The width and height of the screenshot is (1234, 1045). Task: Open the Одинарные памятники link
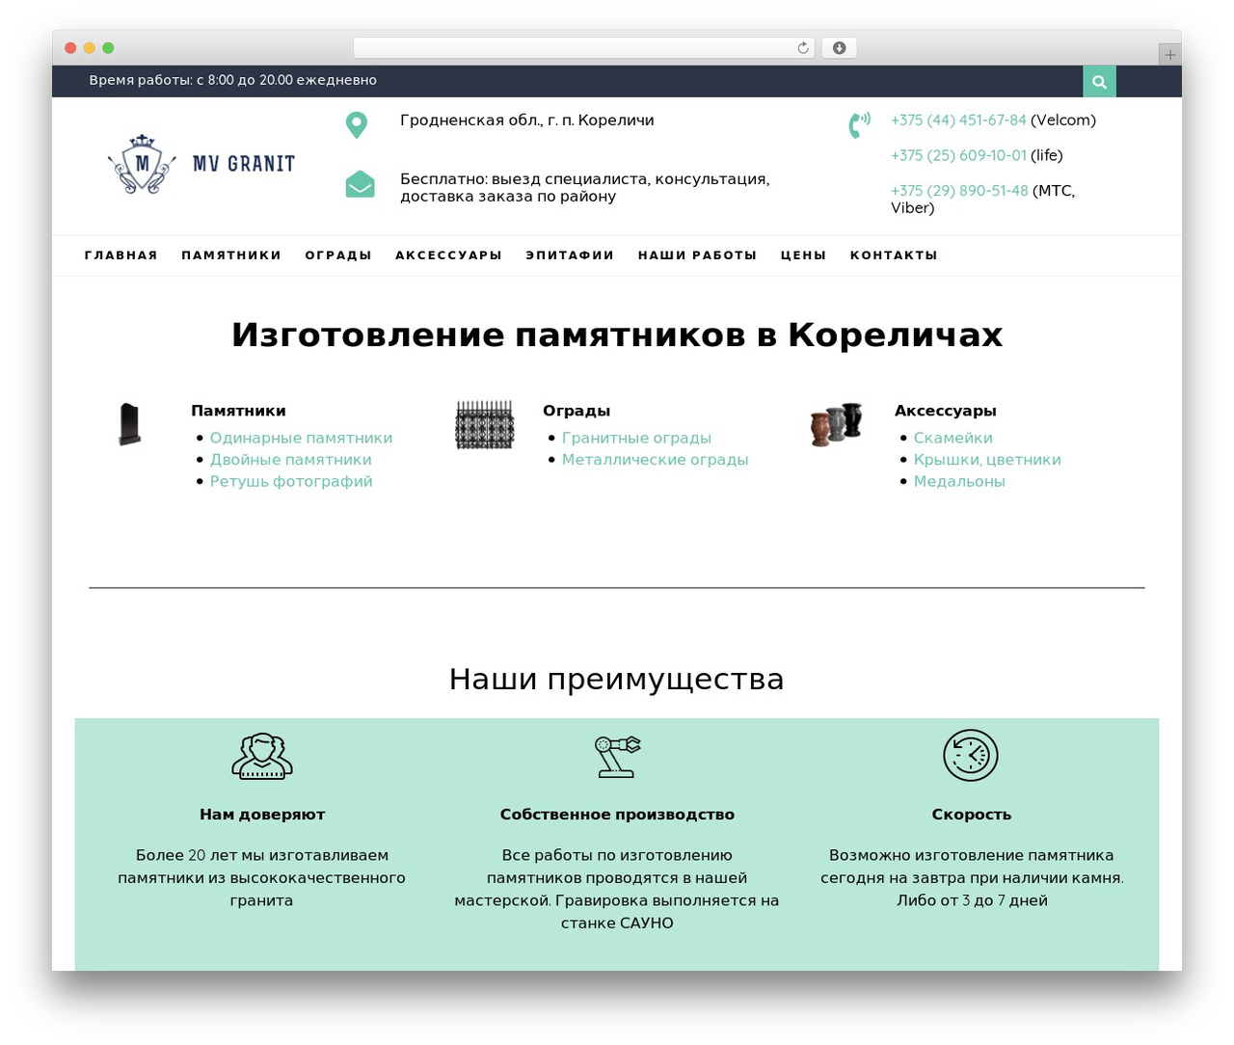coord(301,438)
